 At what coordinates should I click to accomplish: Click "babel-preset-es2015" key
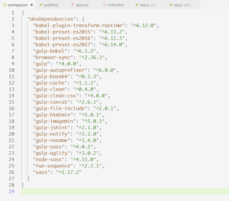[x=63, y=32]
